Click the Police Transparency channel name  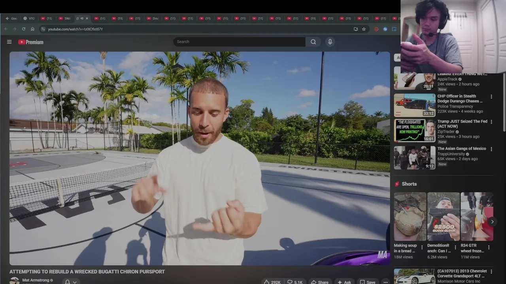click(455, 106)
